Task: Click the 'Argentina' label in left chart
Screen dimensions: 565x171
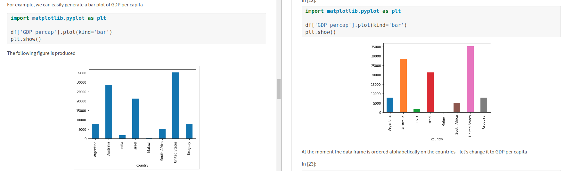Action: coord(95,149)
